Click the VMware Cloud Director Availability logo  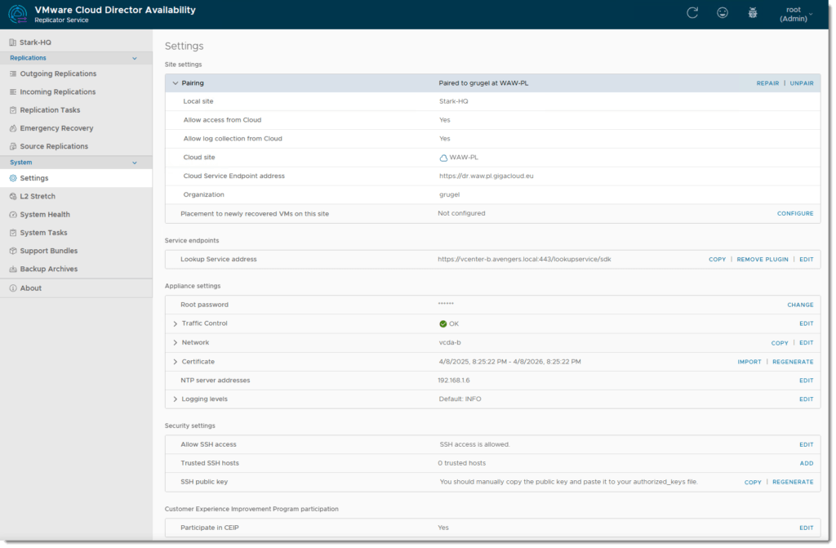18,14
